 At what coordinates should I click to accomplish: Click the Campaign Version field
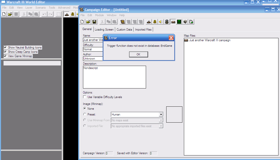(109, 153)
